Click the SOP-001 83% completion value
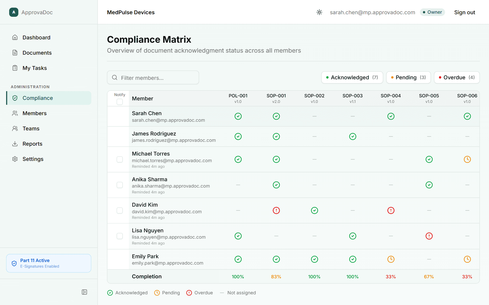489x305 pixels. pyautogui.click(x=276, y=277)
